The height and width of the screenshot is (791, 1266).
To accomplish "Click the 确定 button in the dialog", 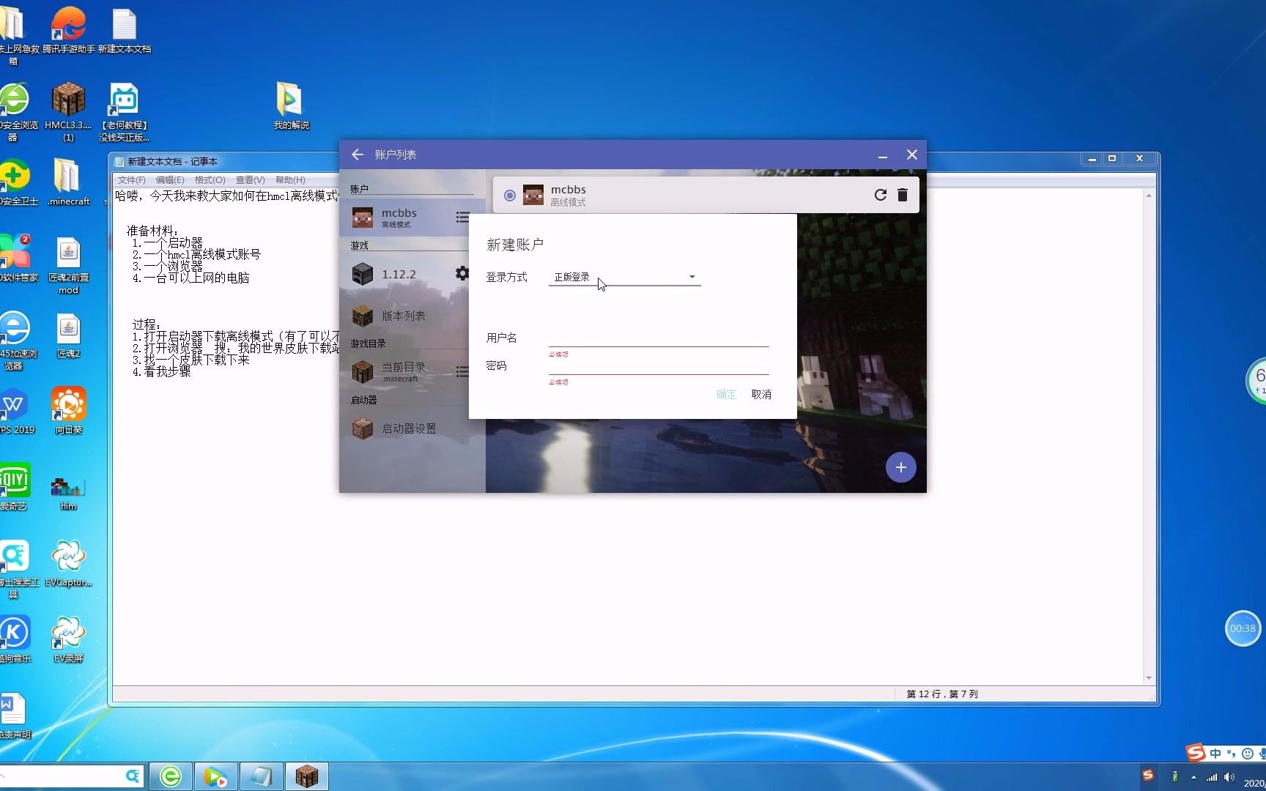I will 726,394.
